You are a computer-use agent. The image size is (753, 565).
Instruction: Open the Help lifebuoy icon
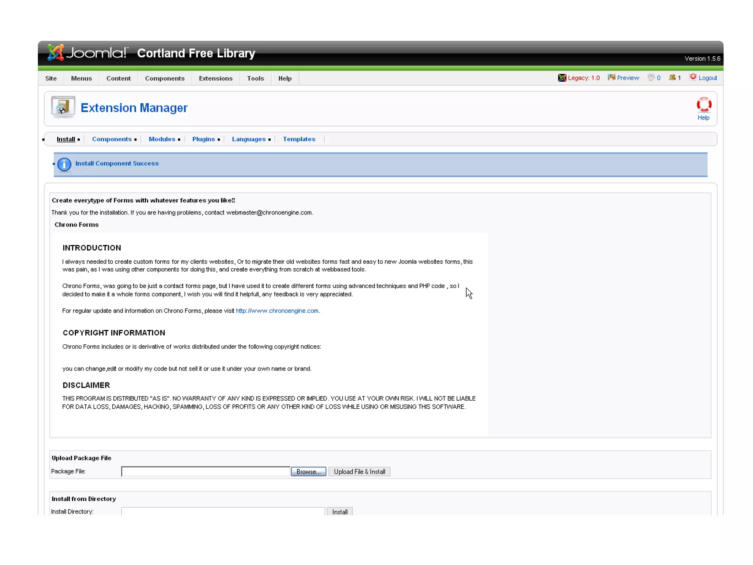(x=704, y=105)
